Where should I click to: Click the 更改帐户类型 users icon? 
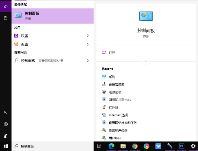click(104, 130)
